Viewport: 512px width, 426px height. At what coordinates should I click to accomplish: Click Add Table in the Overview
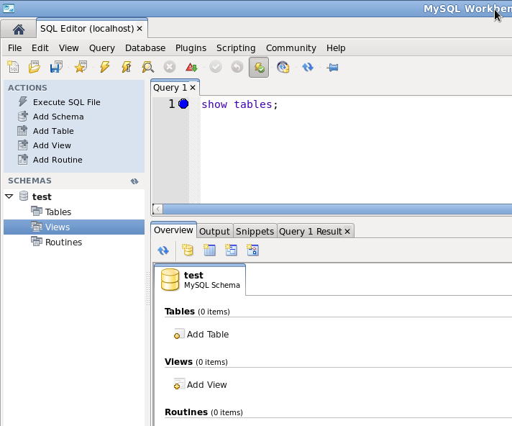coord(207,334)
